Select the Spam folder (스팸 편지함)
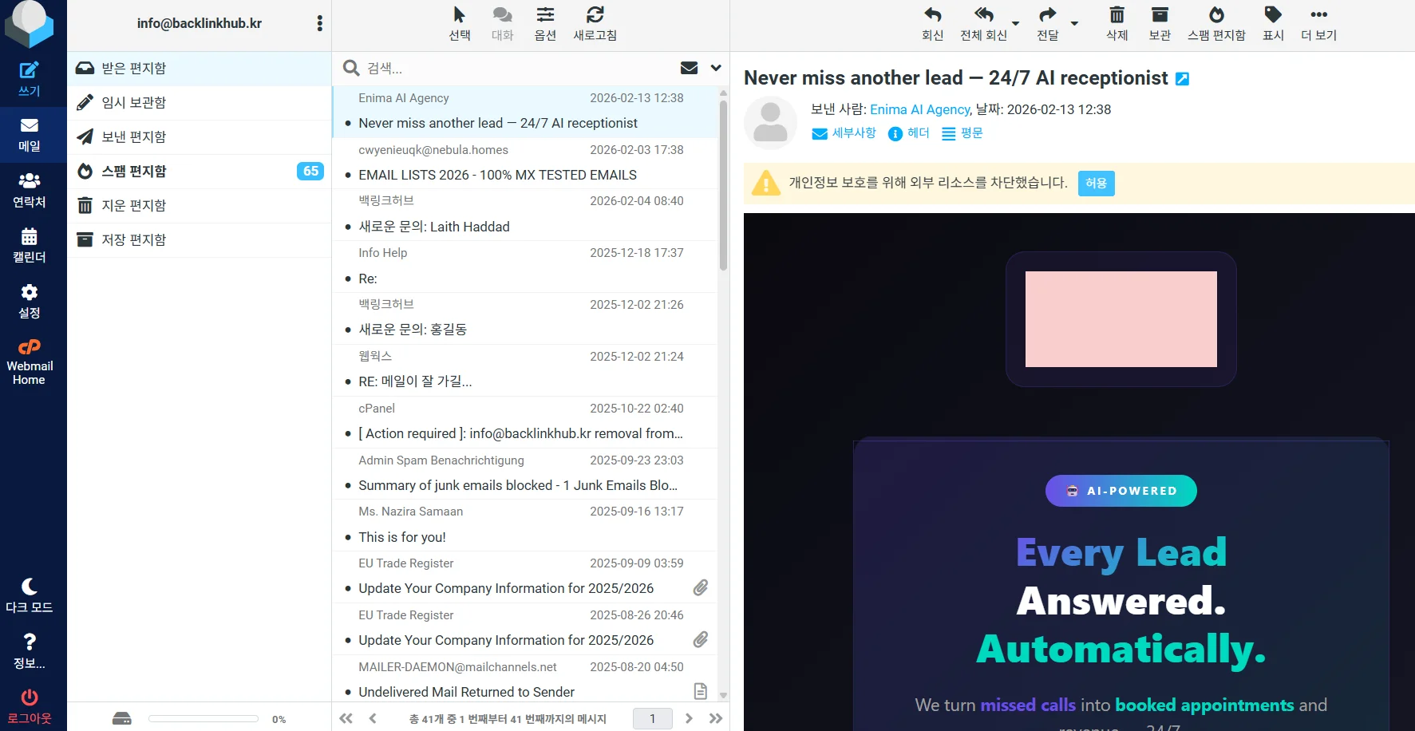The image size is (1415, 731). [x=134, y=172]
